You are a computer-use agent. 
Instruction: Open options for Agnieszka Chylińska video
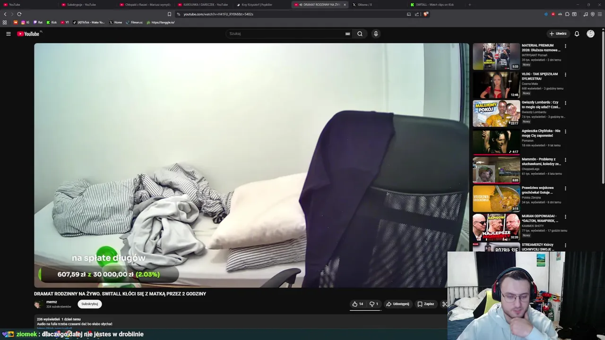tap(565, 131)
